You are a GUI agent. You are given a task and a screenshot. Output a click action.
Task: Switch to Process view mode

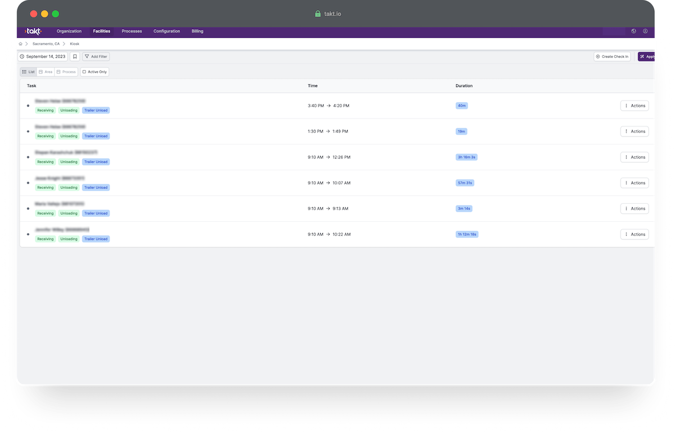point(65,71)
